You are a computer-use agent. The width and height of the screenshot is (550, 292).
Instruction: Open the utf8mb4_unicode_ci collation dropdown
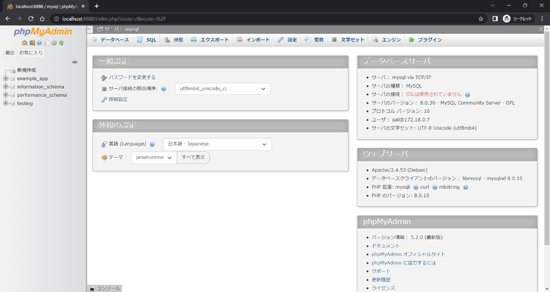[222, 89]
